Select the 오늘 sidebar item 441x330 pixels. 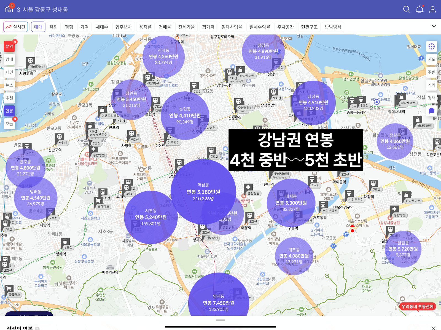coord(9,124)
